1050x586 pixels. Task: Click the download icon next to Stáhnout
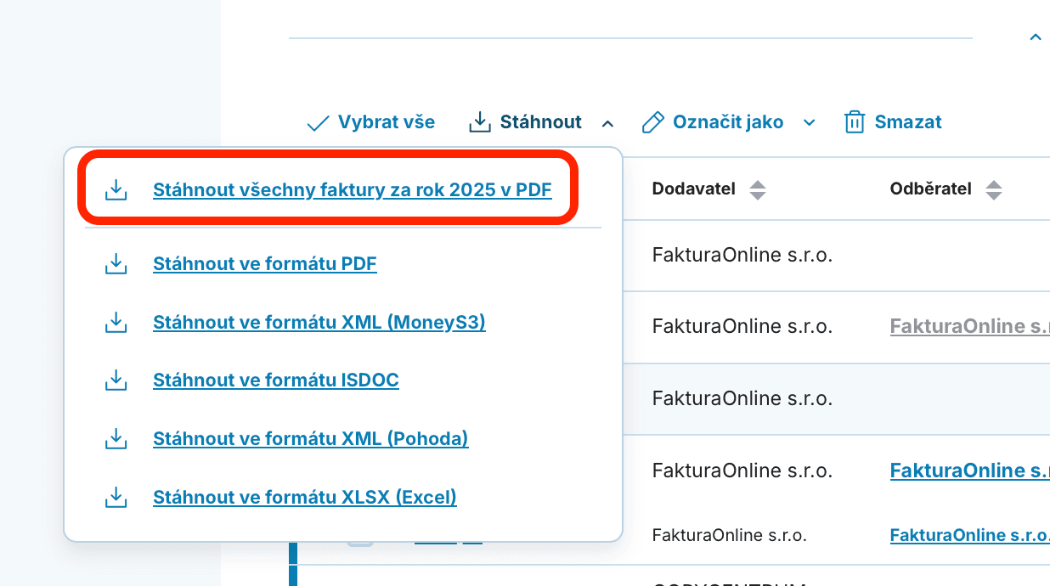[480, 122]
